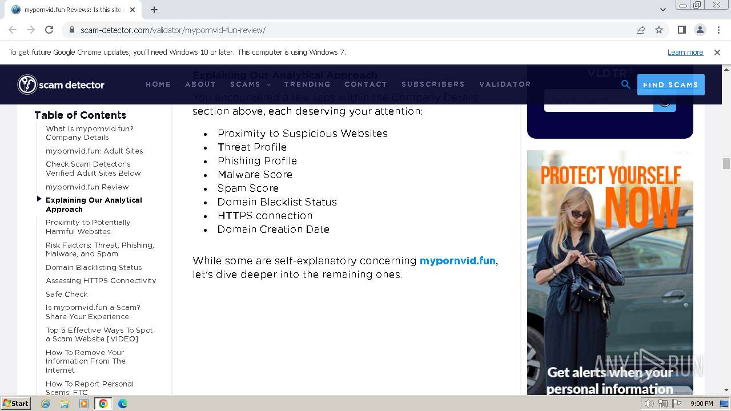Click the Table of Contents heading
The width and height of the screenshot is (731, 411).
(x=80, y=115)
